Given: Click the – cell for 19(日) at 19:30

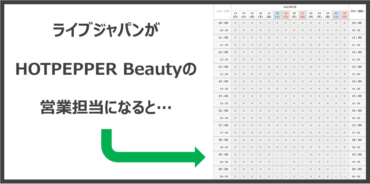Looking at the screenshot, I should coord(286,162).
